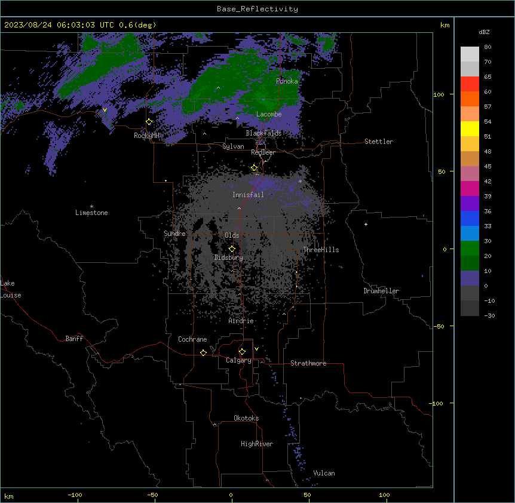Viewport: 515px width, 503px height.
Task: Click the RedDeer city label
Action: [x=263, y=152]
